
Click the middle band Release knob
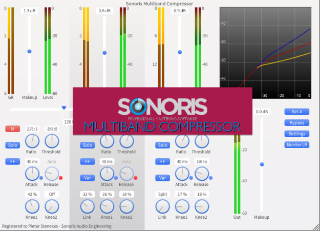point(126,174)
